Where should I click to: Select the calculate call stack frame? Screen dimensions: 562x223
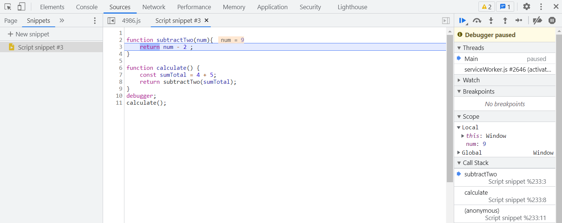505,196
